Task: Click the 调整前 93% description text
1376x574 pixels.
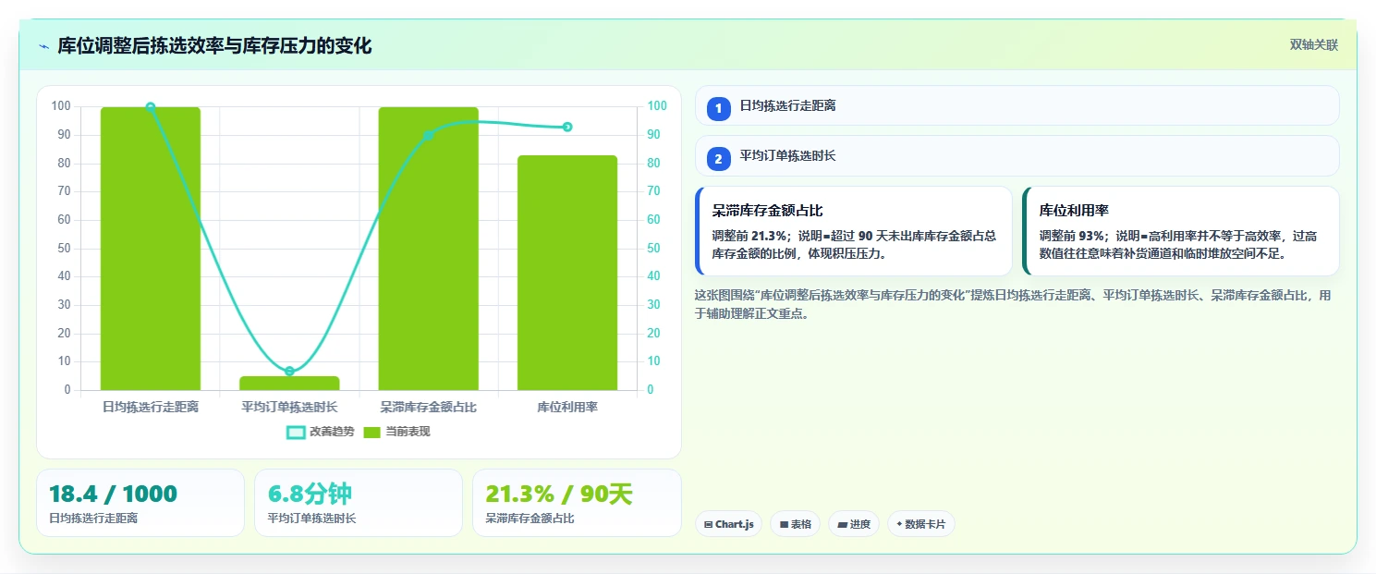Action: (x=1178, y=244)
